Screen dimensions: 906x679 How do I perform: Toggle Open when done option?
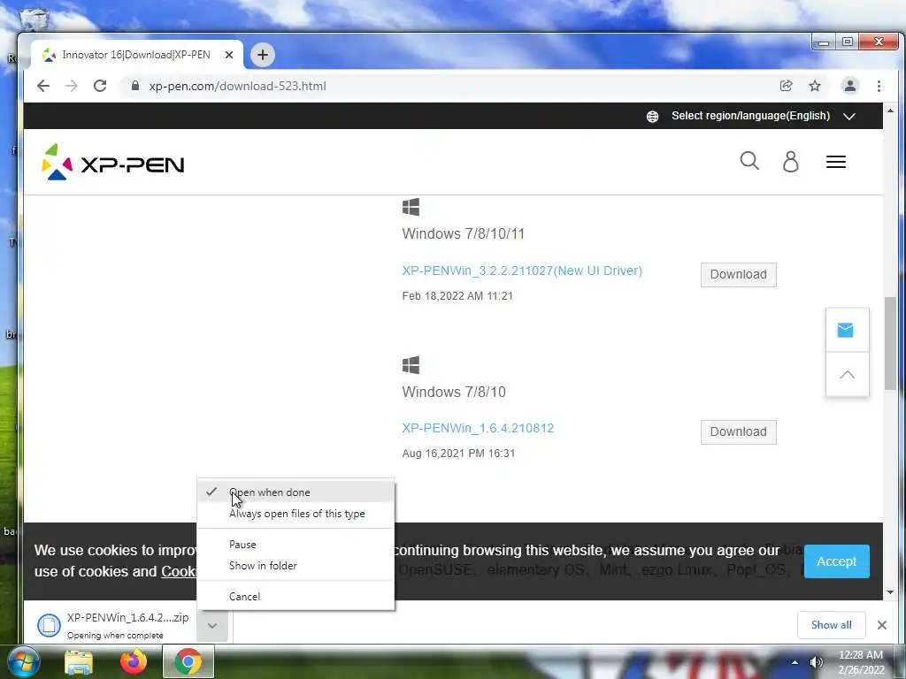[296, 492]
